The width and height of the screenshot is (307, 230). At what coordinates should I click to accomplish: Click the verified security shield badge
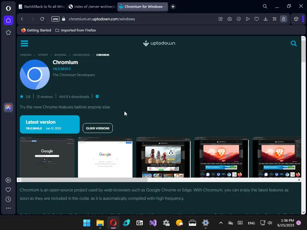97,96
